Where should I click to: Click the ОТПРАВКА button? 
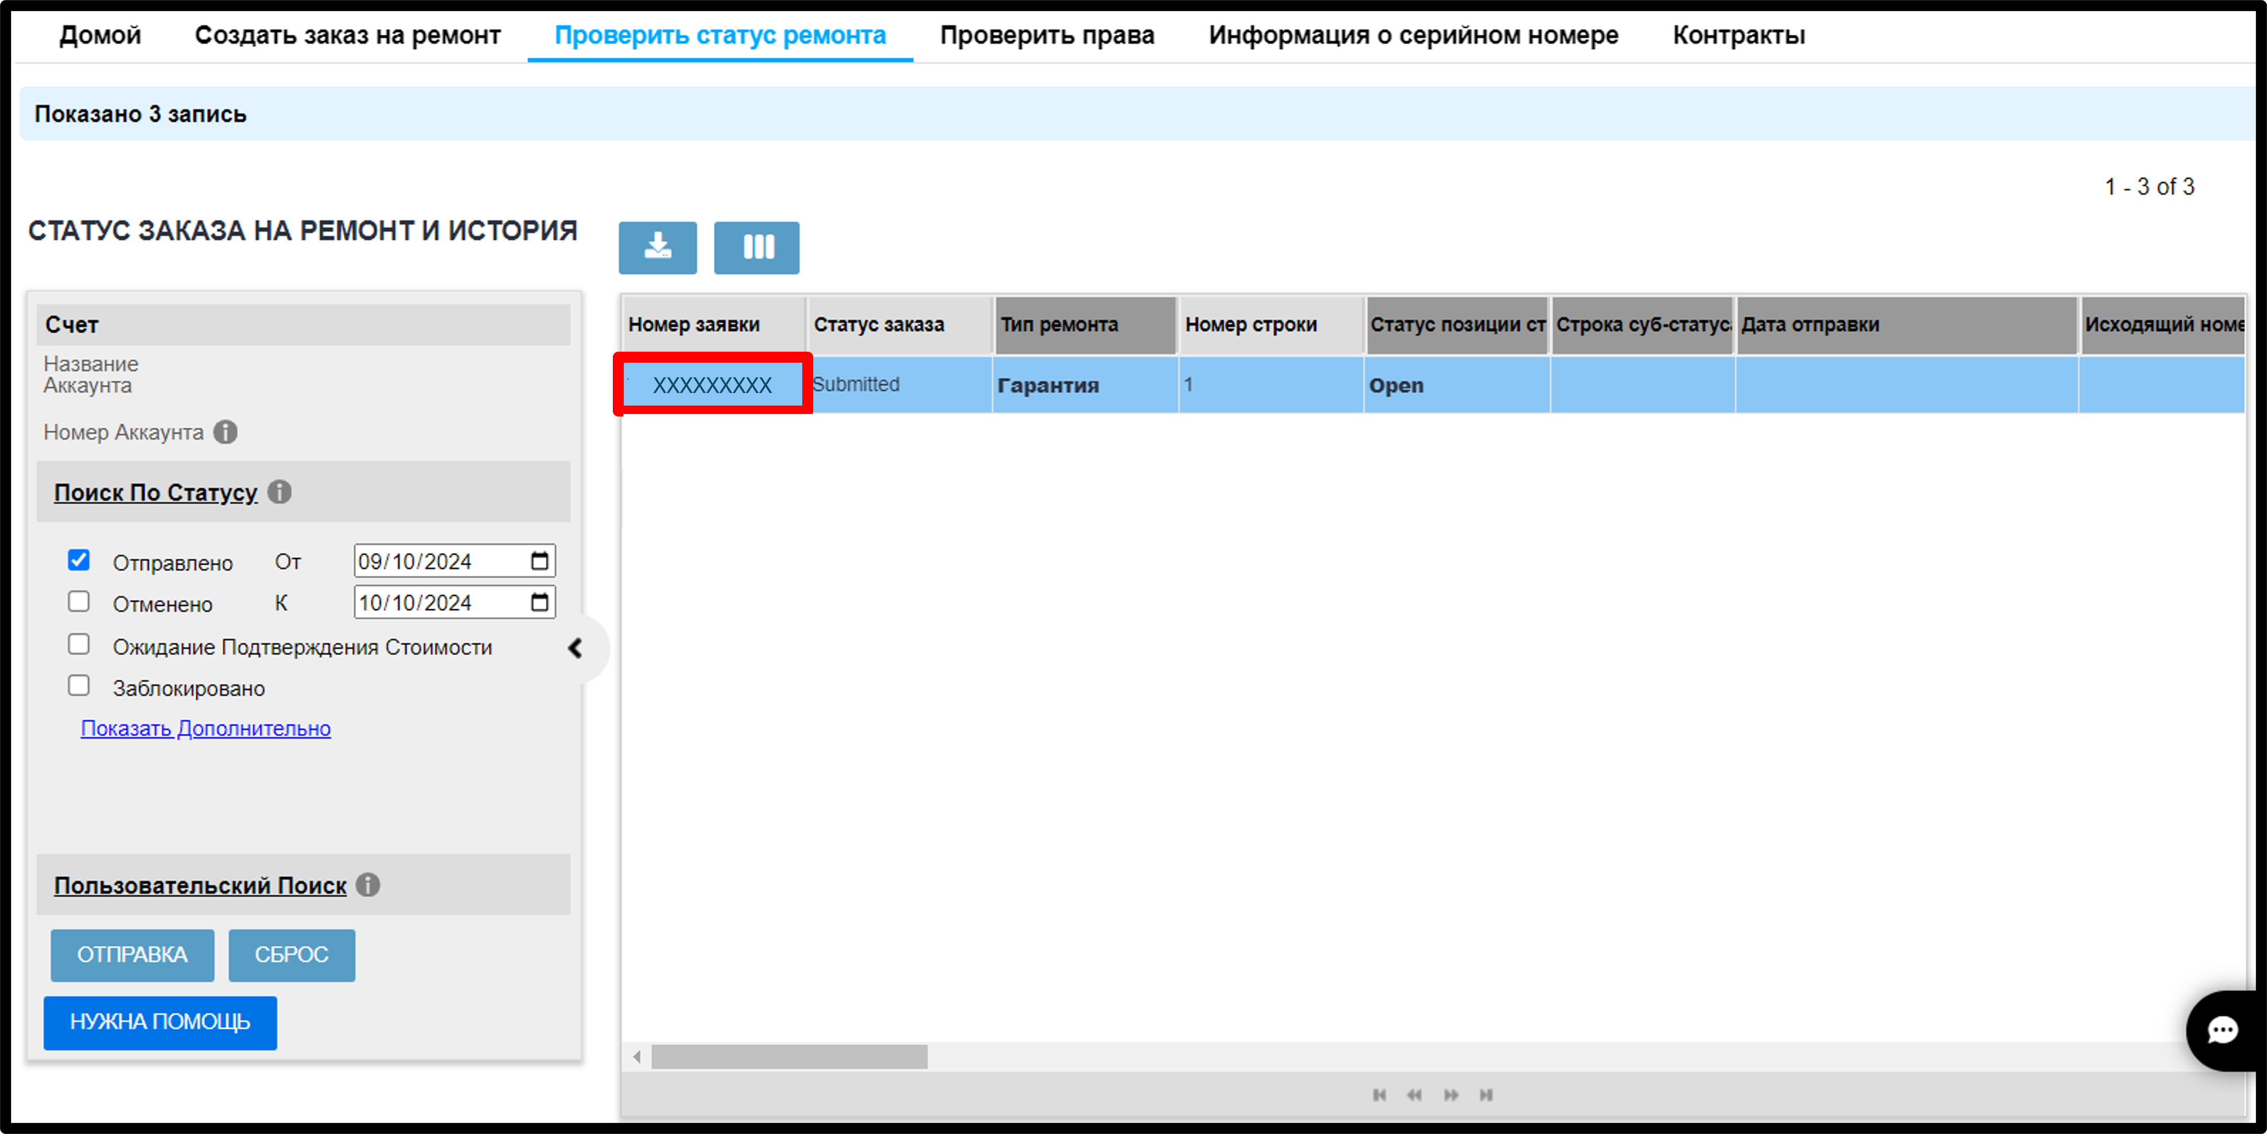click(x=132, y=955)
